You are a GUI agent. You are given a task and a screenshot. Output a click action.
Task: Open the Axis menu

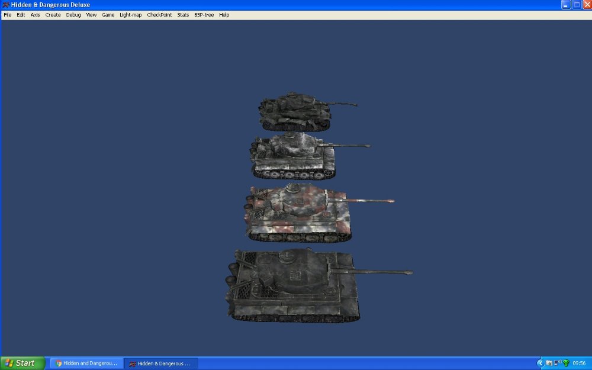tap(34, 15)
